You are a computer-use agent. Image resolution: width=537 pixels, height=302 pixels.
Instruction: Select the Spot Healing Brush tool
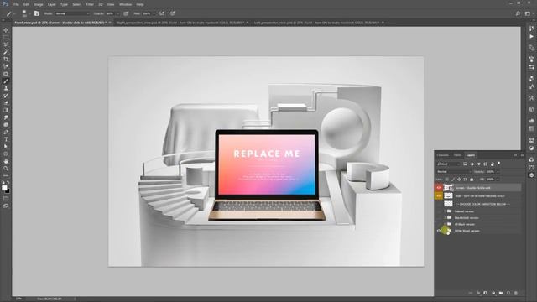coord(6,74)
